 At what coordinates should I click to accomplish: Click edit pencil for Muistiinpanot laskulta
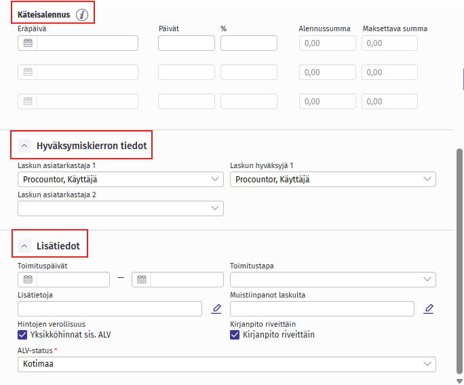(x=428, y=309)
